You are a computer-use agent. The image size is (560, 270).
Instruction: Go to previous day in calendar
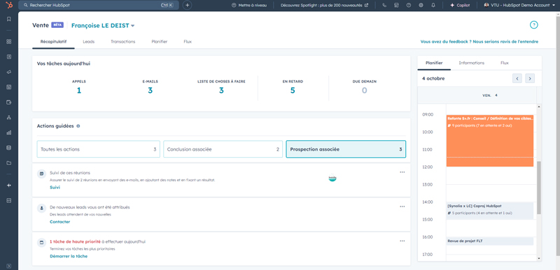click(x=517, y=78)
